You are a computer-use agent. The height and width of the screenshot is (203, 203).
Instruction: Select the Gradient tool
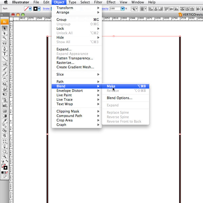click(4, 116)
